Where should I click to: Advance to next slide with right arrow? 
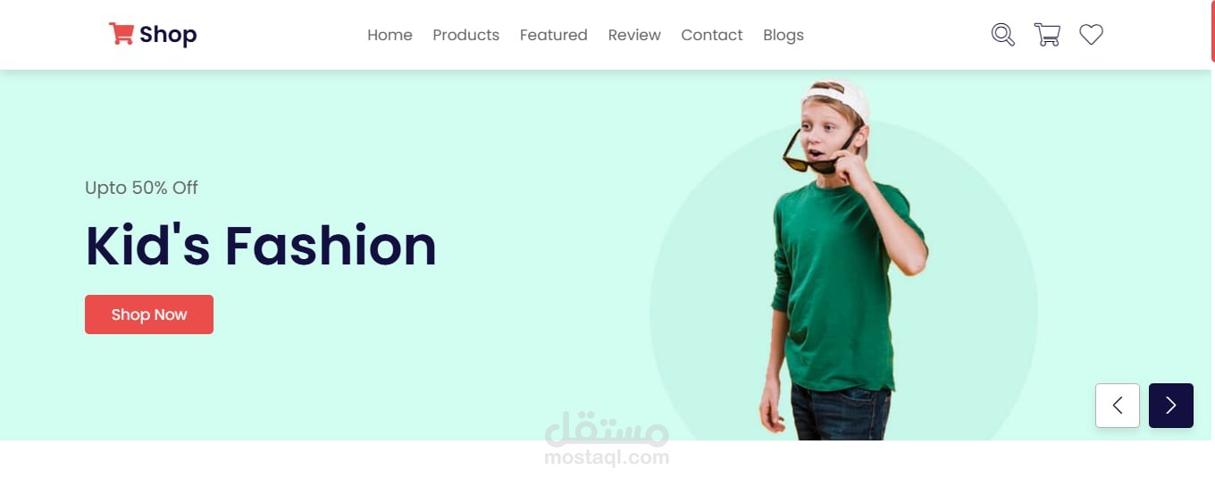pos(1171,406)
